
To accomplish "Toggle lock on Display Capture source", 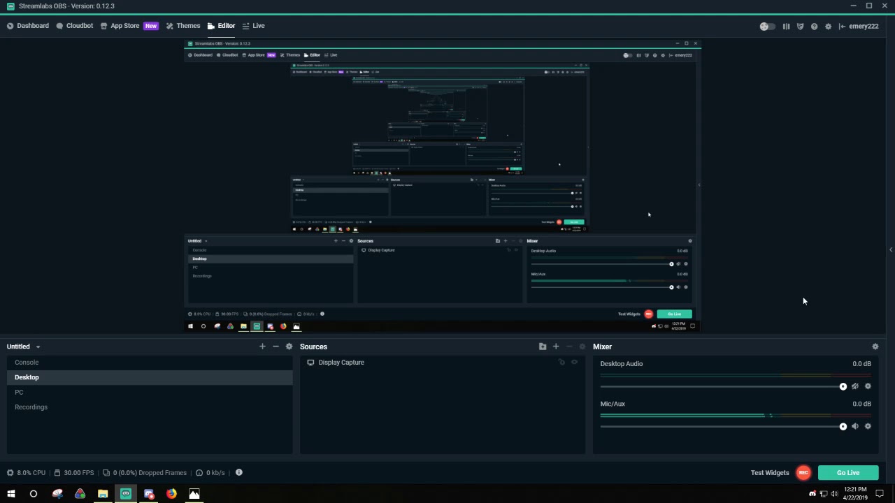I will (x=561, y=363).
